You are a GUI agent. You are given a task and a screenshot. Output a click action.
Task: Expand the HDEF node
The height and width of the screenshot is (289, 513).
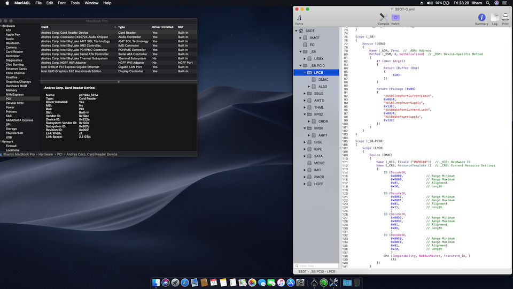click(x=305, y=184)
